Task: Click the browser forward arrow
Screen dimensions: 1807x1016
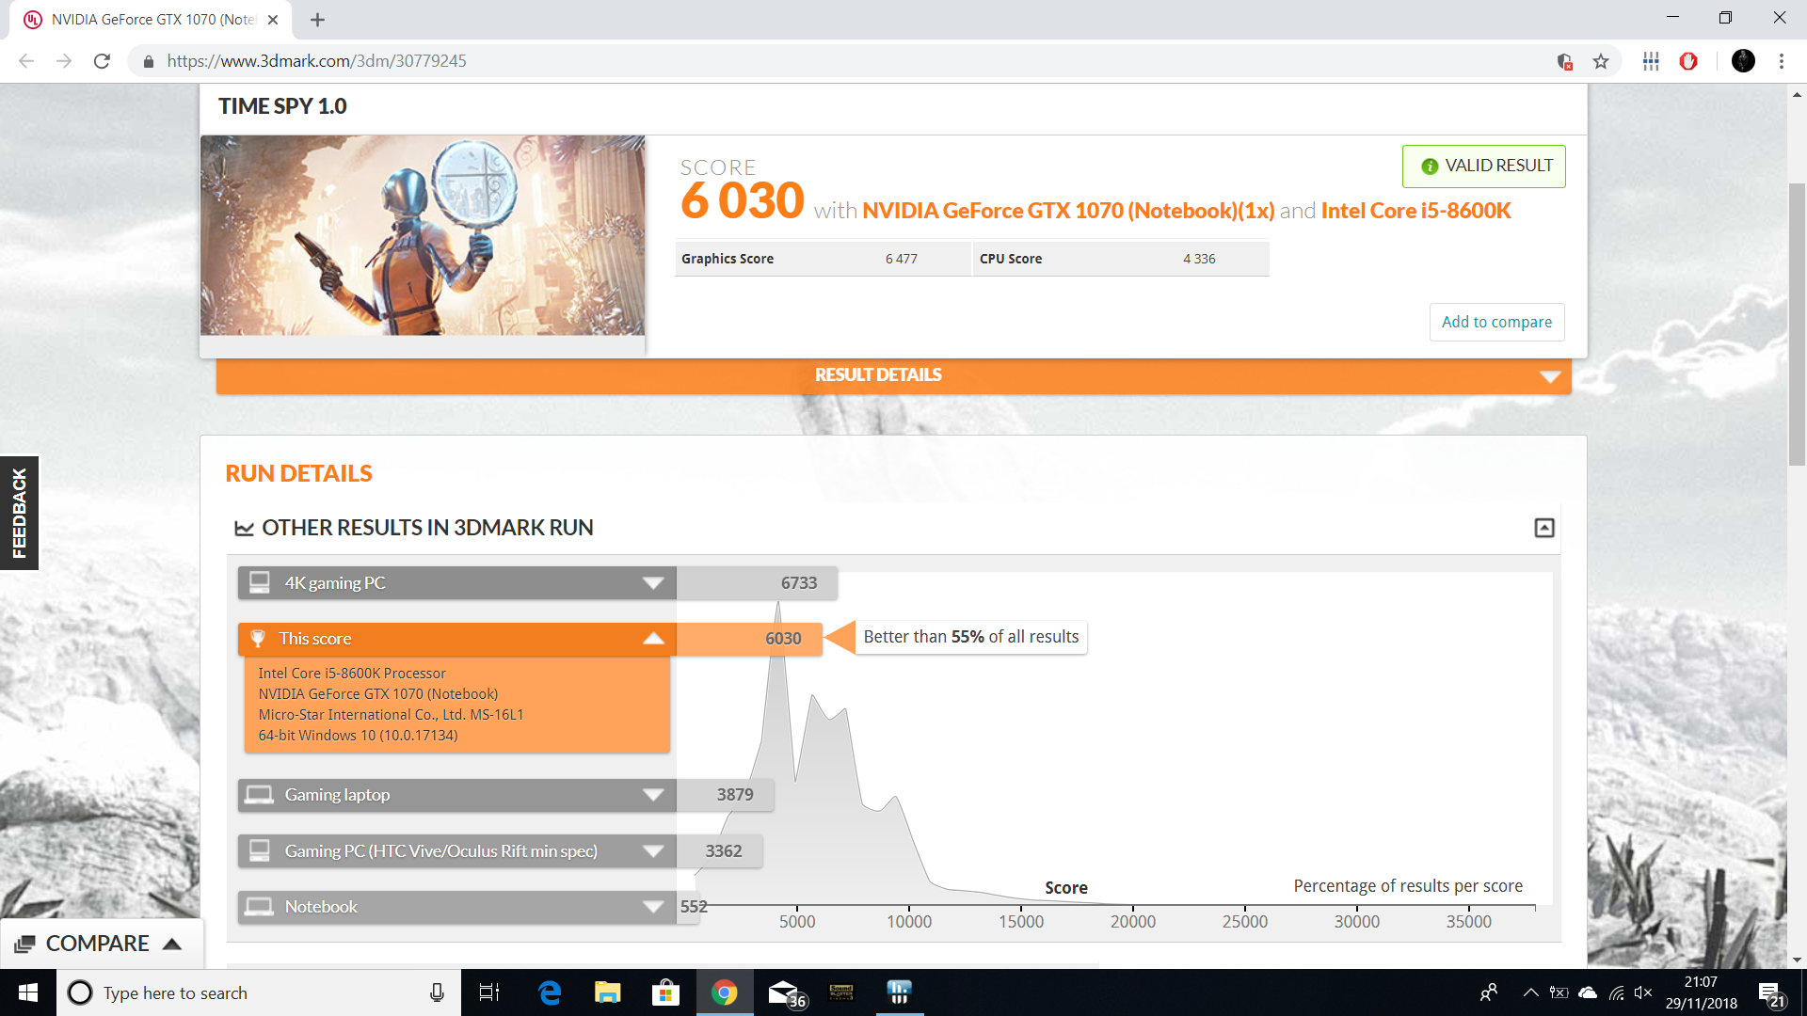Action: (x=64, y=61)
